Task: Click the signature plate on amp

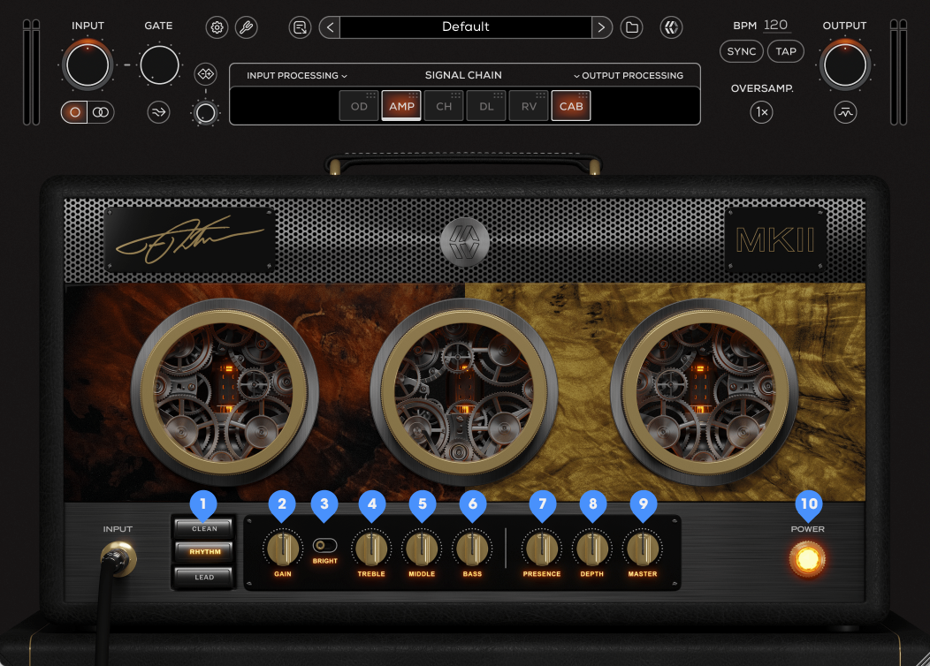Action: (x=190, y=240)
